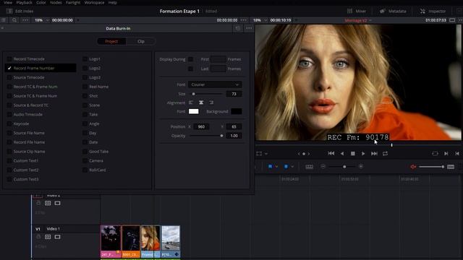Enable Source File Name checkbox
Image resolution: width=463 pixels, height=260 pixels.
coord(9,133)
